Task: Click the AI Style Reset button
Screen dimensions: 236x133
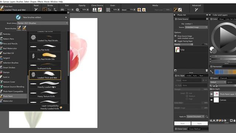Action: pos(183,123)
